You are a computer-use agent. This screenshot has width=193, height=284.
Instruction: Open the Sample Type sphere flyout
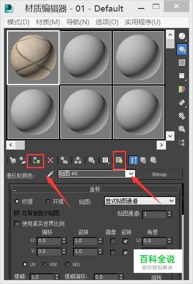pyautogui.click(x=182, y=36)
